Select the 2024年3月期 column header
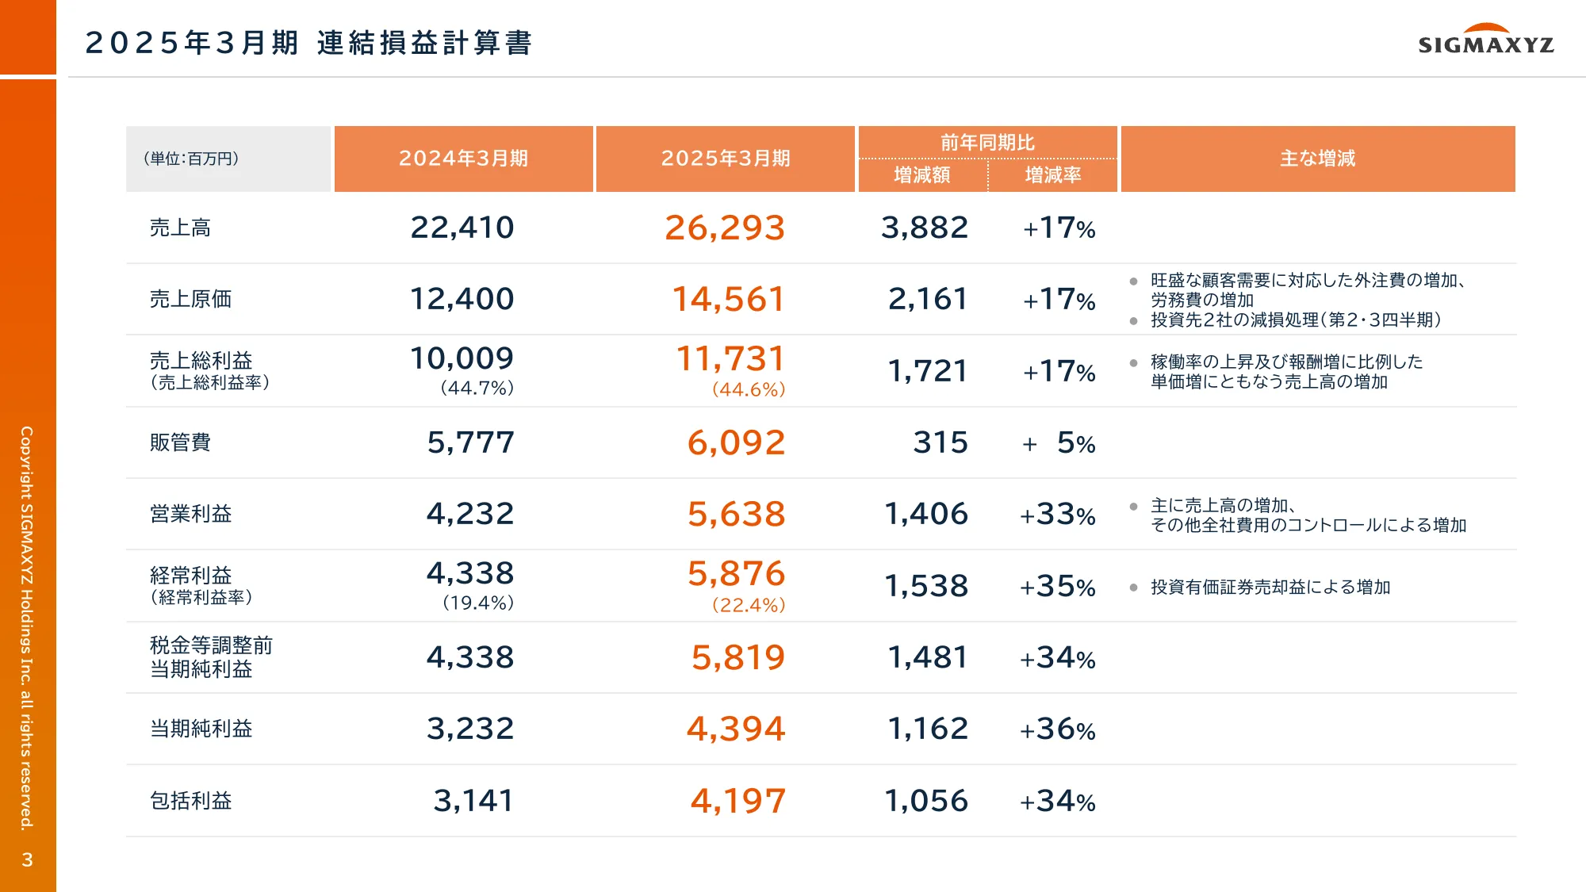This screenshot has width=1586, height=892. (463, 159)
